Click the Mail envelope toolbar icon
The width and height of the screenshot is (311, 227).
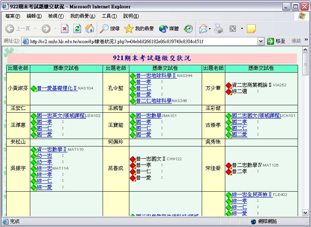203,28
